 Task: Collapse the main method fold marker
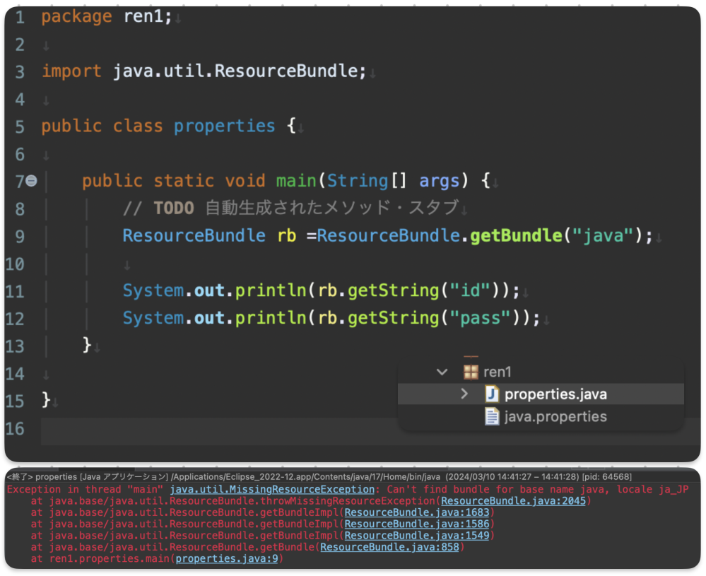[31, 182]
